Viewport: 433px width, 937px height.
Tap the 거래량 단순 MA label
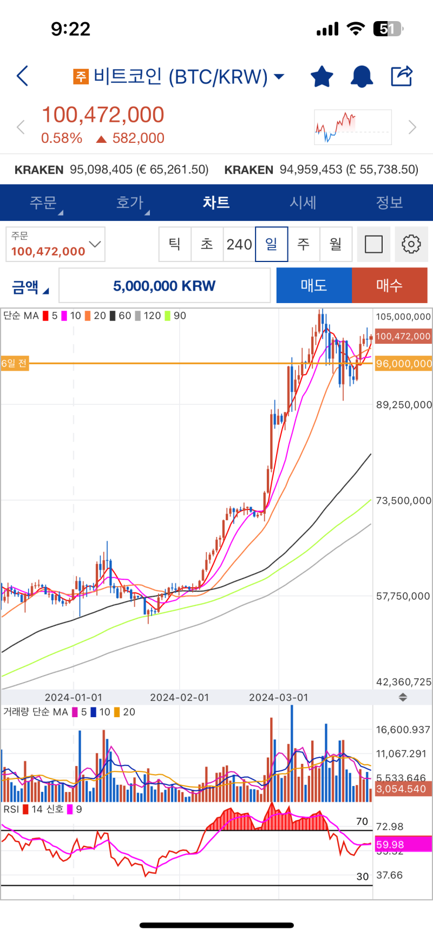(x=36, y=712)
